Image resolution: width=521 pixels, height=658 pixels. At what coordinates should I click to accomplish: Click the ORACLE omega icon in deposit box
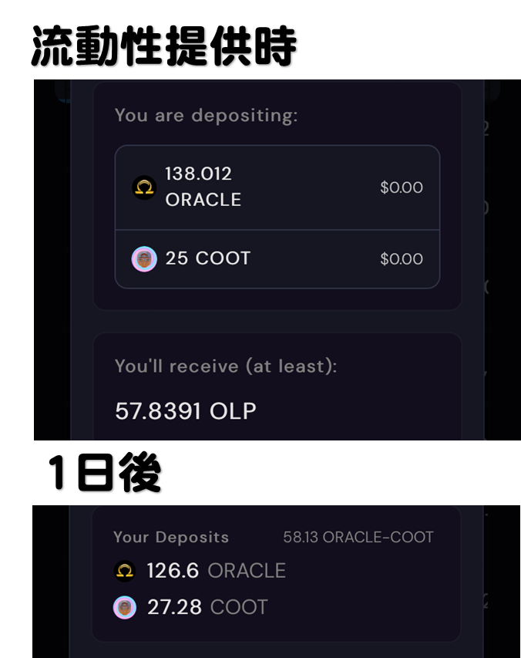[144, 187]
